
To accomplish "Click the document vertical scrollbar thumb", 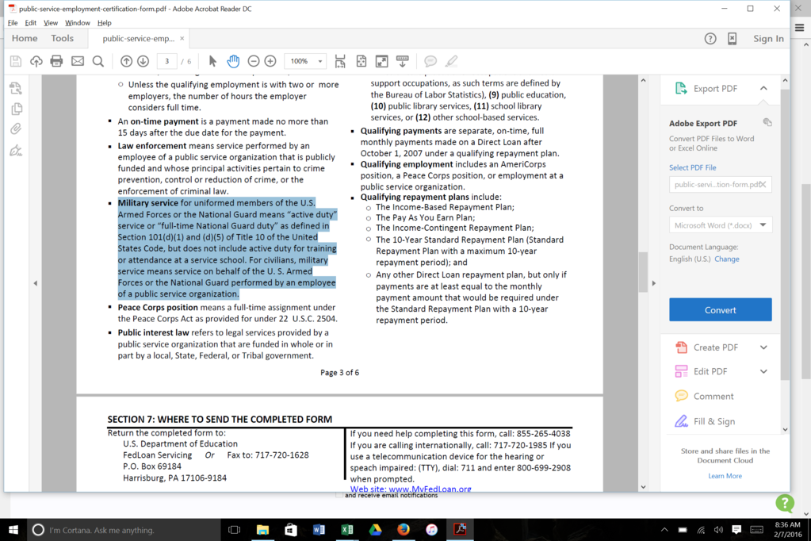I will click(643, 273).
